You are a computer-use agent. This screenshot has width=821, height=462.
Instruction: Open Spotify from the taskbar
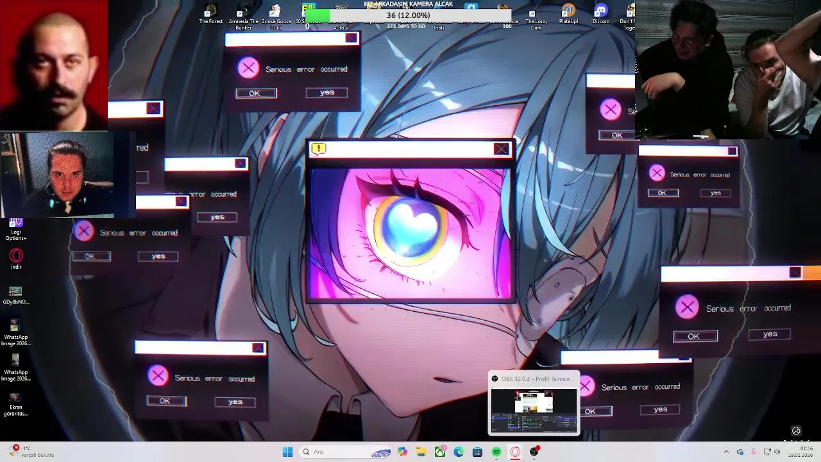(496, 452)
